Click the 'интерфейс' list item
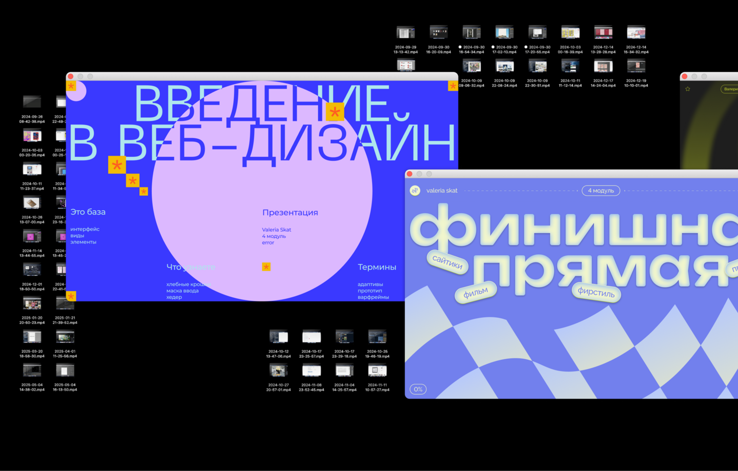 (85, 229)
